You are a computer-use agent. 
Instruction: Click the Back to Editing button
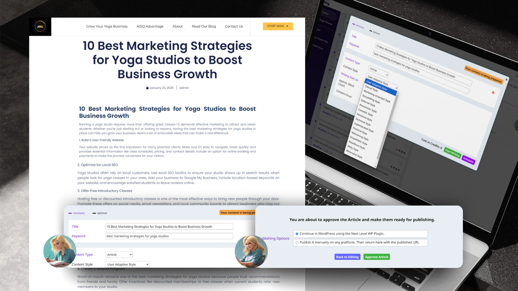tap(347, 257)
